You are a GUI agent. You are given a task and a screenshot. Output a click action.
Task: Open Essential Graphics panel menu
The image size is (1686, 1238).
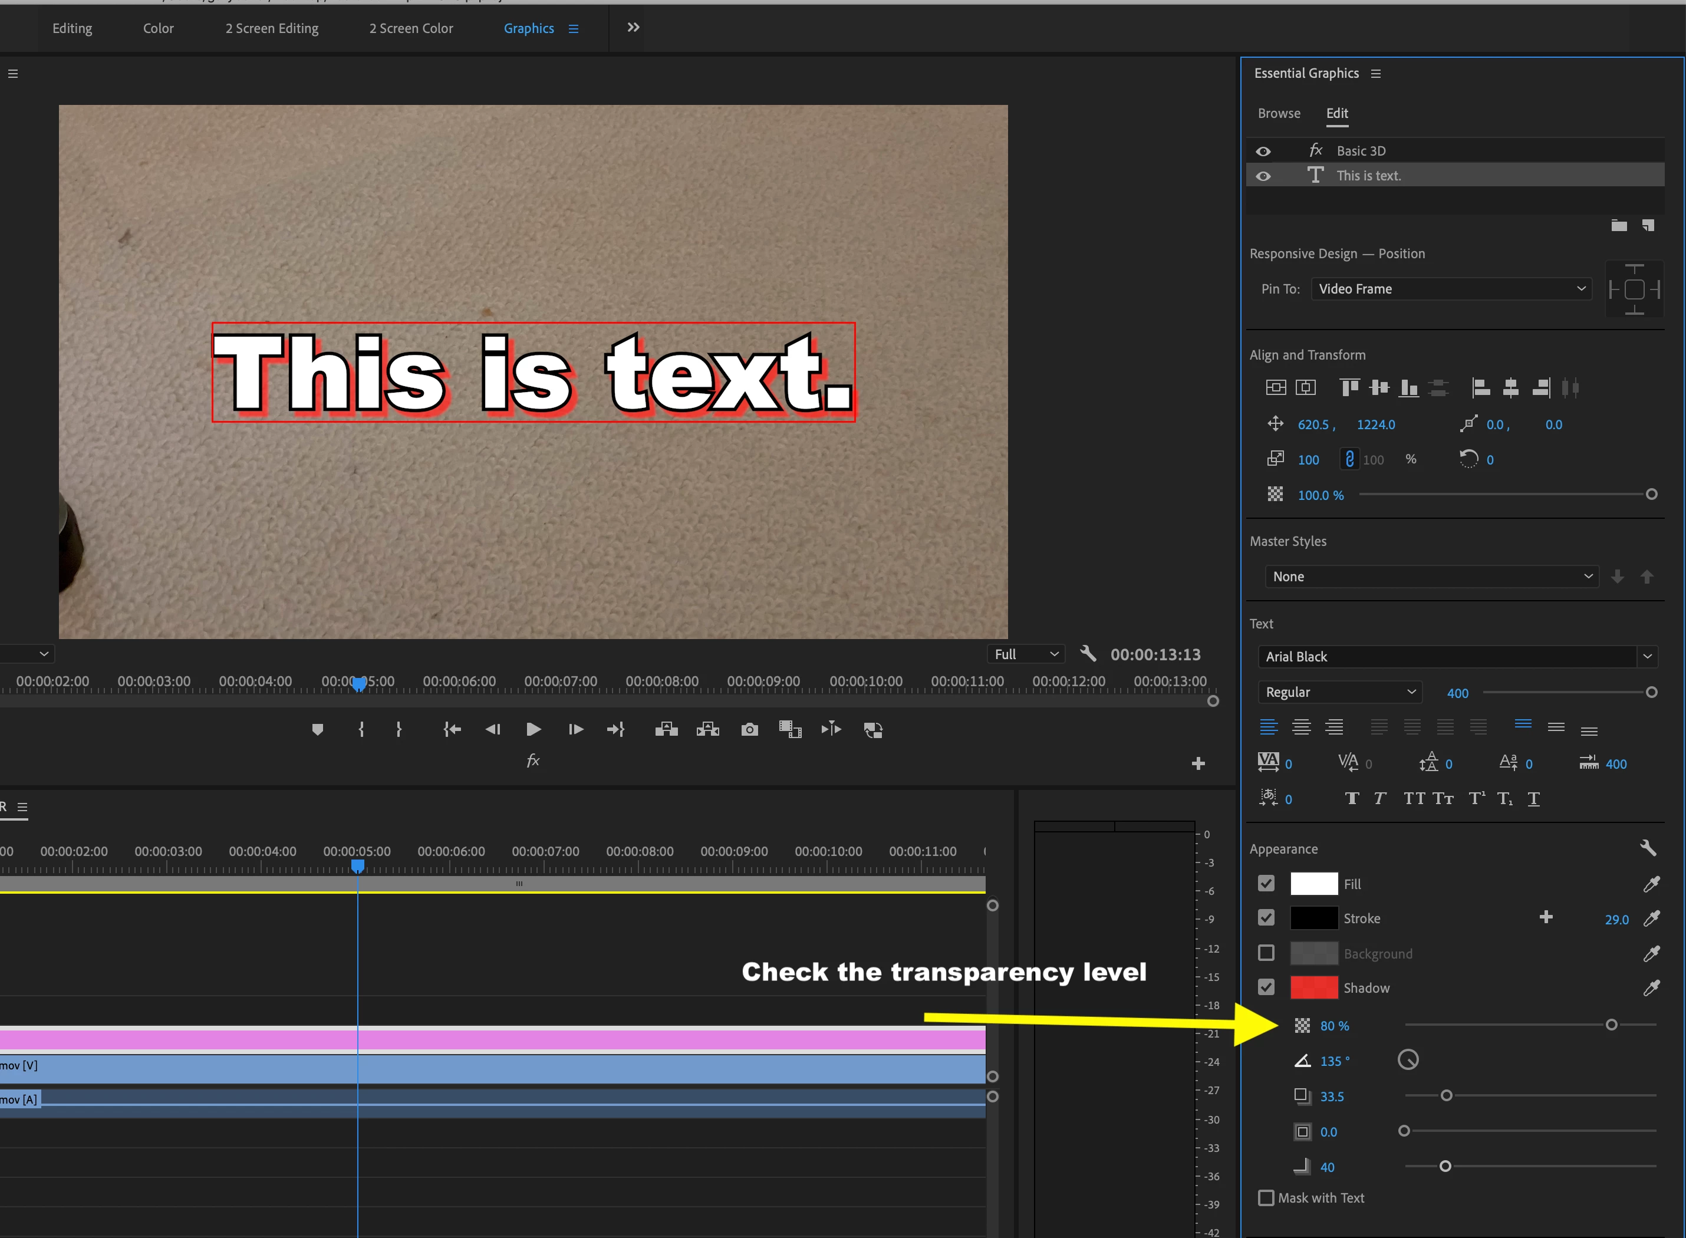click(x=1376, y=74)
